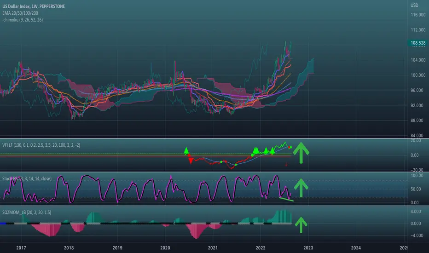Click the SQZMOM_LB indicator legend

click(27, 213)
